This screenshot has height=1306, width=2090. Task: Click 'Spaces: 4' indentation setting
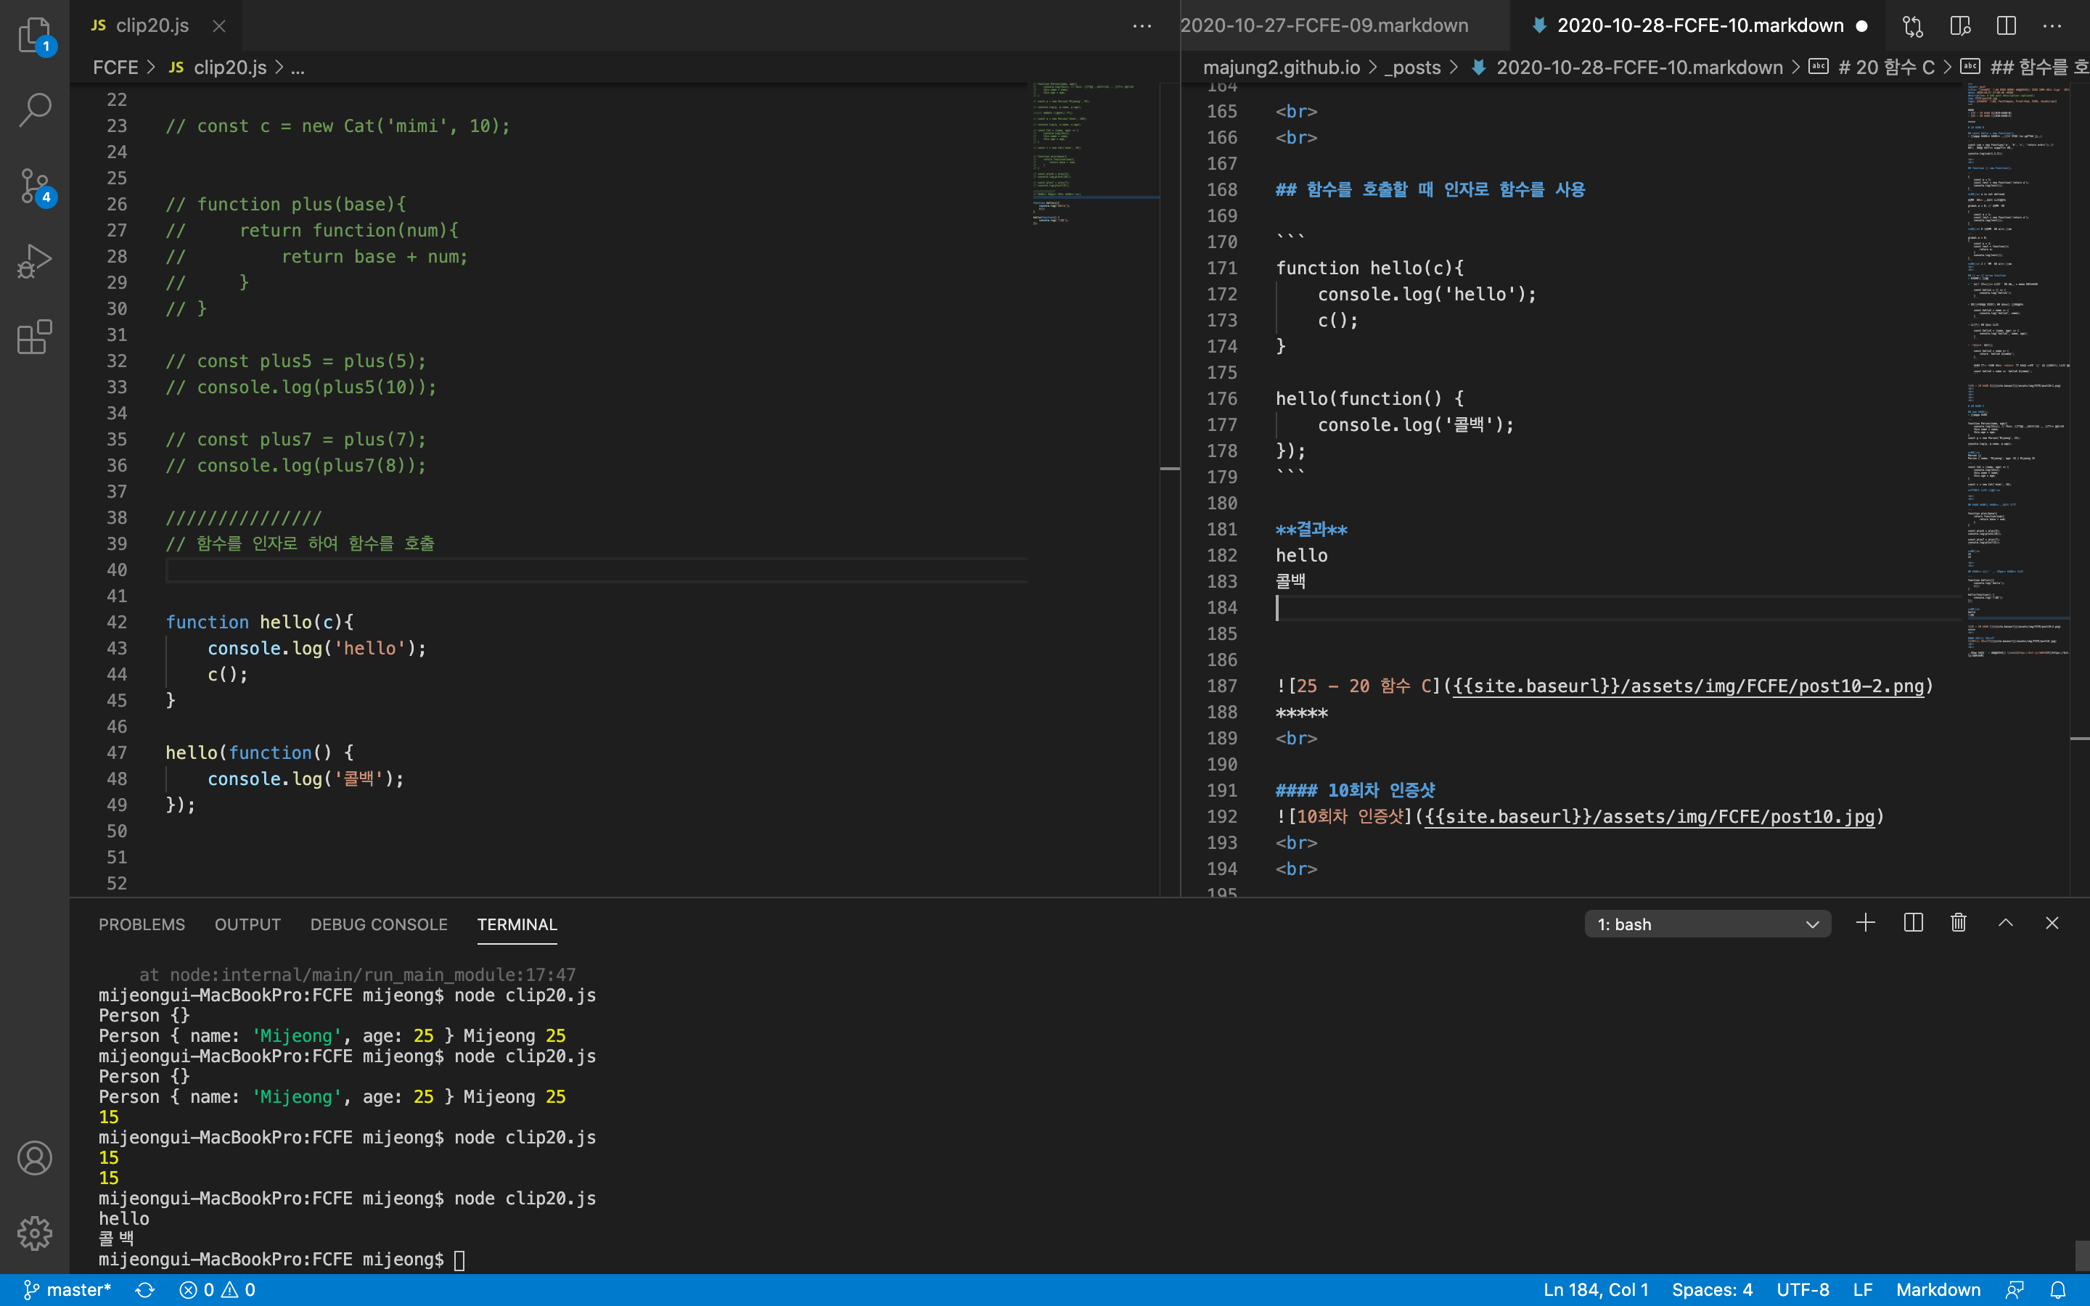(1712, 1289)
